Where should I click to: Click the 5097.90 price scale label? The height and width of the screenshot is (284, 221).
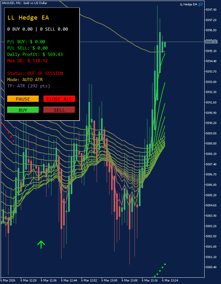211,9
